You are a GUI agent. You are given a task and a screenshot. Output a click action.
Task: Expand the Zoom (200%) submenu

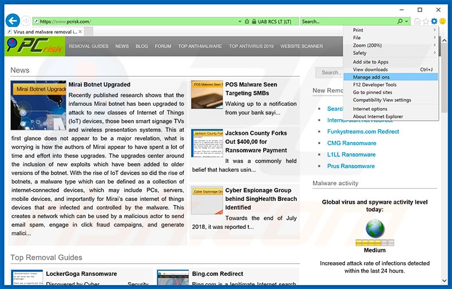click(391, 45)
